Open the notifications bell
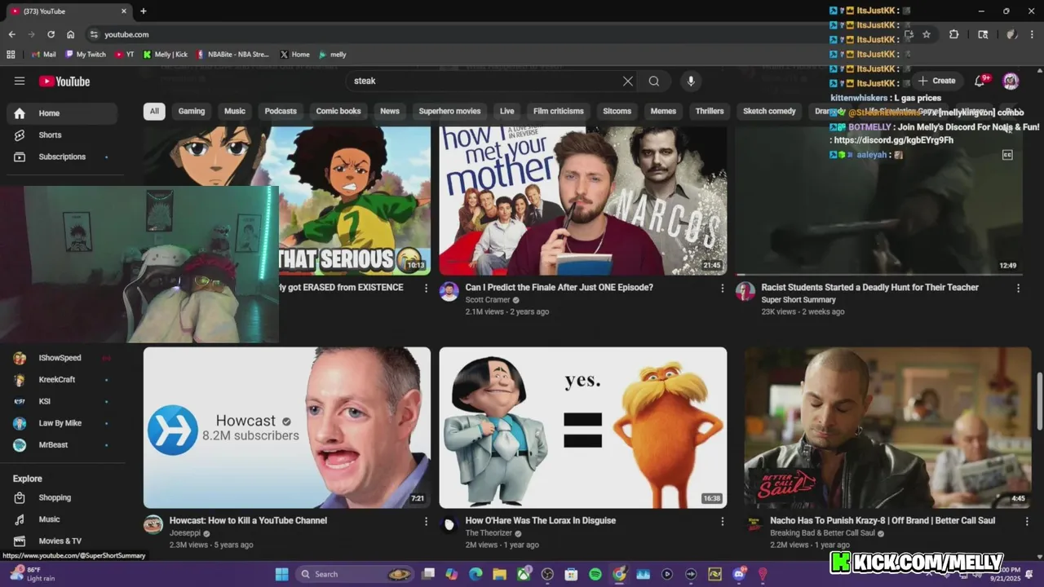The image size is (1044, 587). (980, 81)
